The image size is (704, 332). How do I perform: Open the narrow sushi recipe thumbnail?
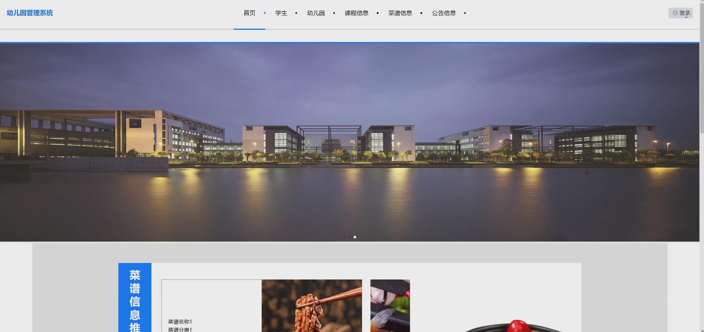pos(390,306)
